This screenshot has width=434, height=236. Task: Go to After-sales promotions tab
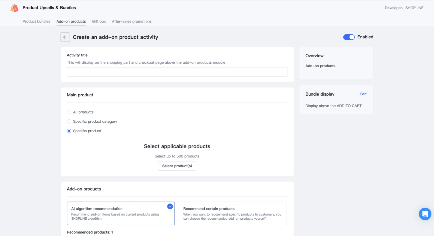pyautogui.click(x=131, y=21)
